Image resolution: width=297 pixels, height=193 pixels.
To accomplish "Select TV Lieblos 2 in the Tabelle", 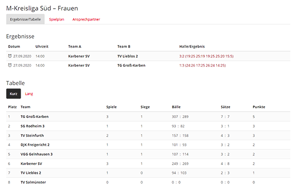I will 31,173.
